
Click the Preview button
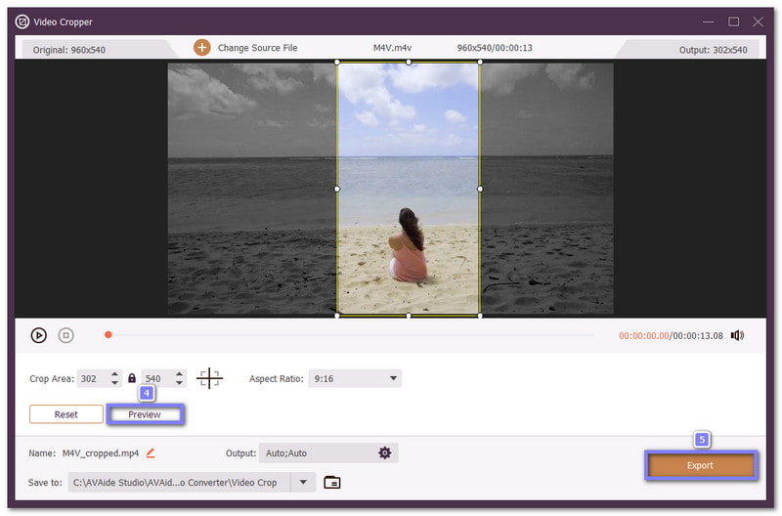point(145,414)
